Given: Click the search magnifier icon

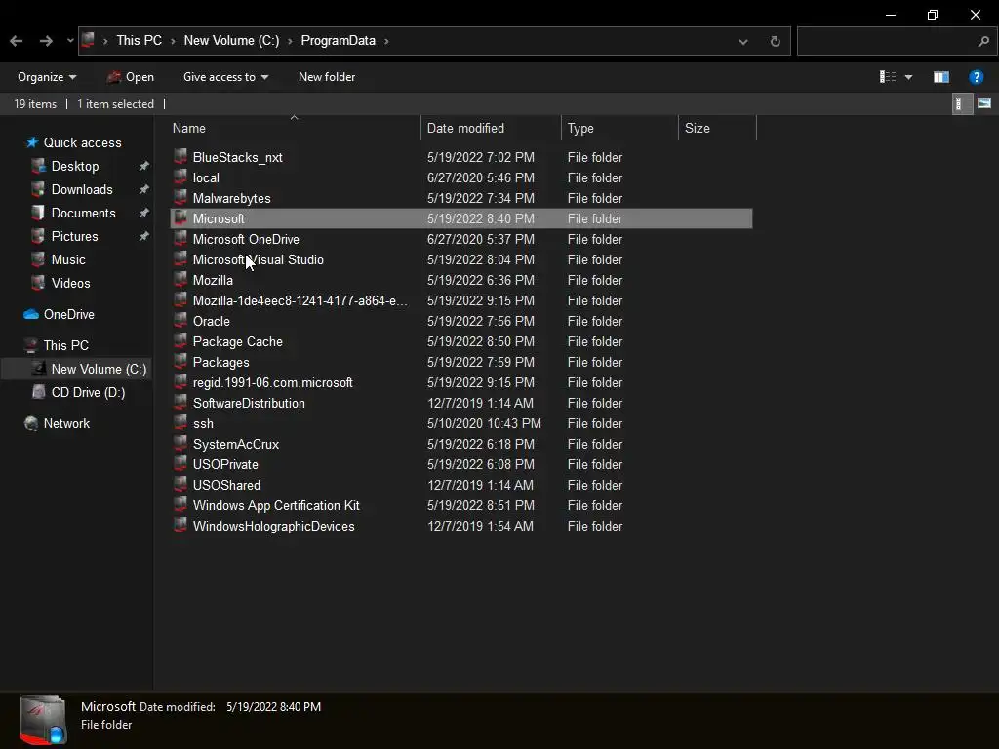Looking at the screenshot, I should point(983,41).
